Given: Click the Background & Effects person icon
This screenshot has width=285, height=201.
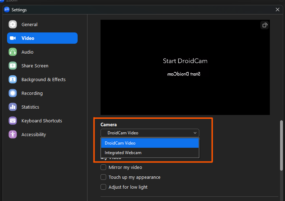Looking at the screenshot, I should 13,79.
